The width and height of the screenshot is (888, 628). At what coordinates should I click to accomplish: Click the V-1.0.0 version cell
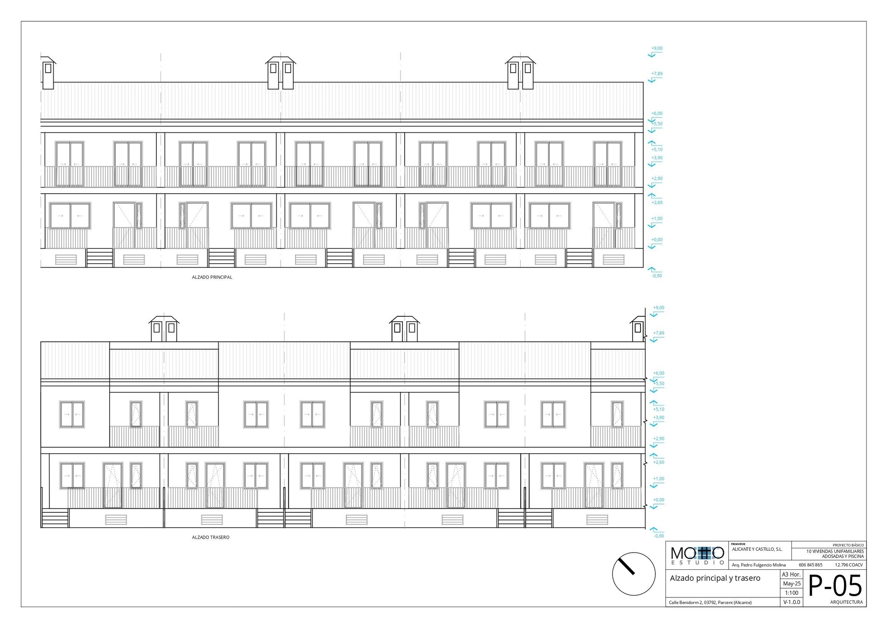point(791,602)
